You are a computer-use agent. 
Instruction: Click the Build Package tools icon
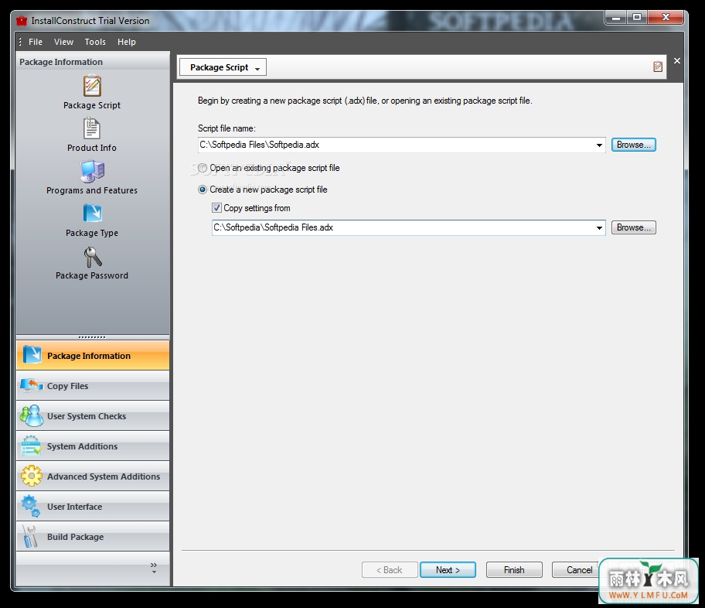click(x=31, y=536)
